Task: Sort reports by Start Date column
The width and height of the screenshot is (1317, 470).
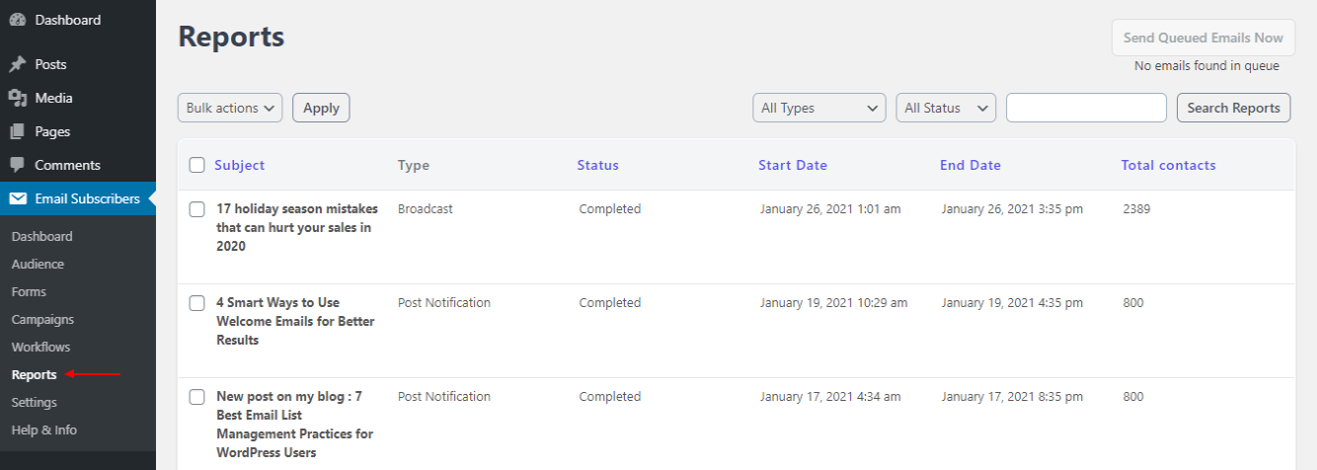Action: click(793, 165)
